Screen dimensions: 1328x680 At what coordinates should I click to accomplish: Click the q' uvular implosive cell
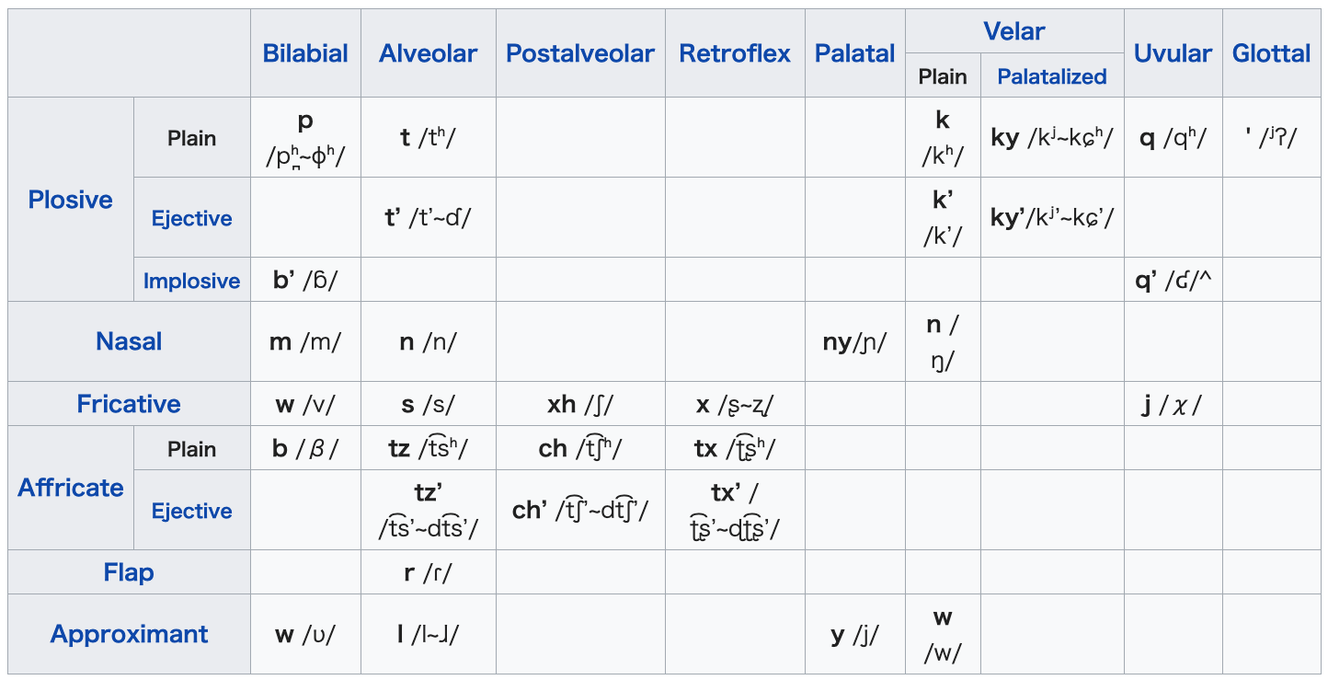pos(1173,281)
